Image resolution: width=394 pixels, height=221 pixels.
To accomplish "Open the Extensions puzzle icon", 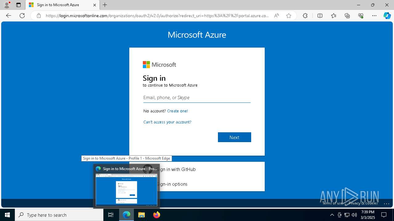I will coord(305,16).
